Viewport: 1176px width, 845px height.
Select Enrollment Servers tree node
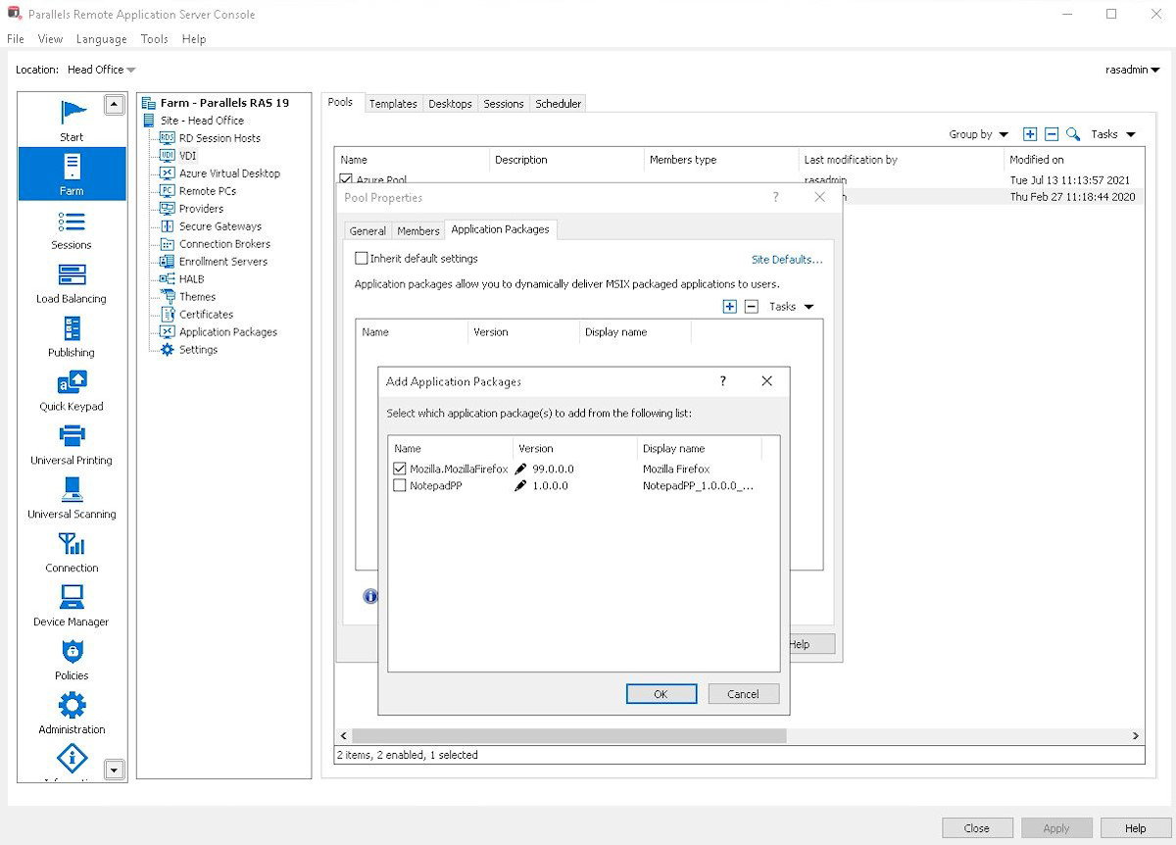pos(222,262)
